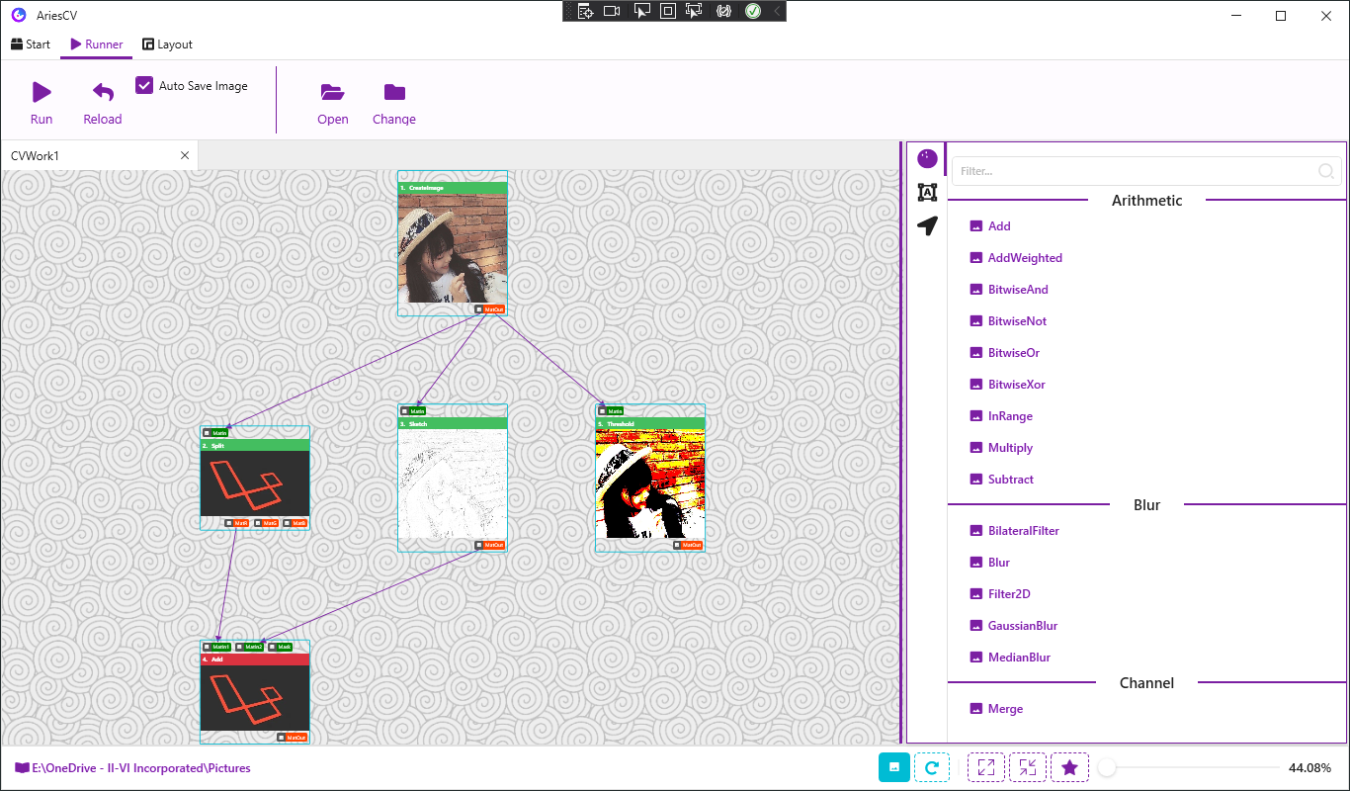Open the navigation arrow sidebar tab
1350x791 pixels.
coord(927,225)
